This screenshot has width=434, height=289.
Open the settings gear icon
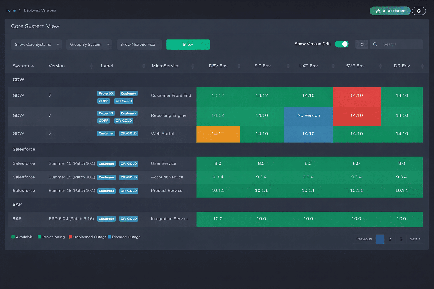click(x=362, y=44)
